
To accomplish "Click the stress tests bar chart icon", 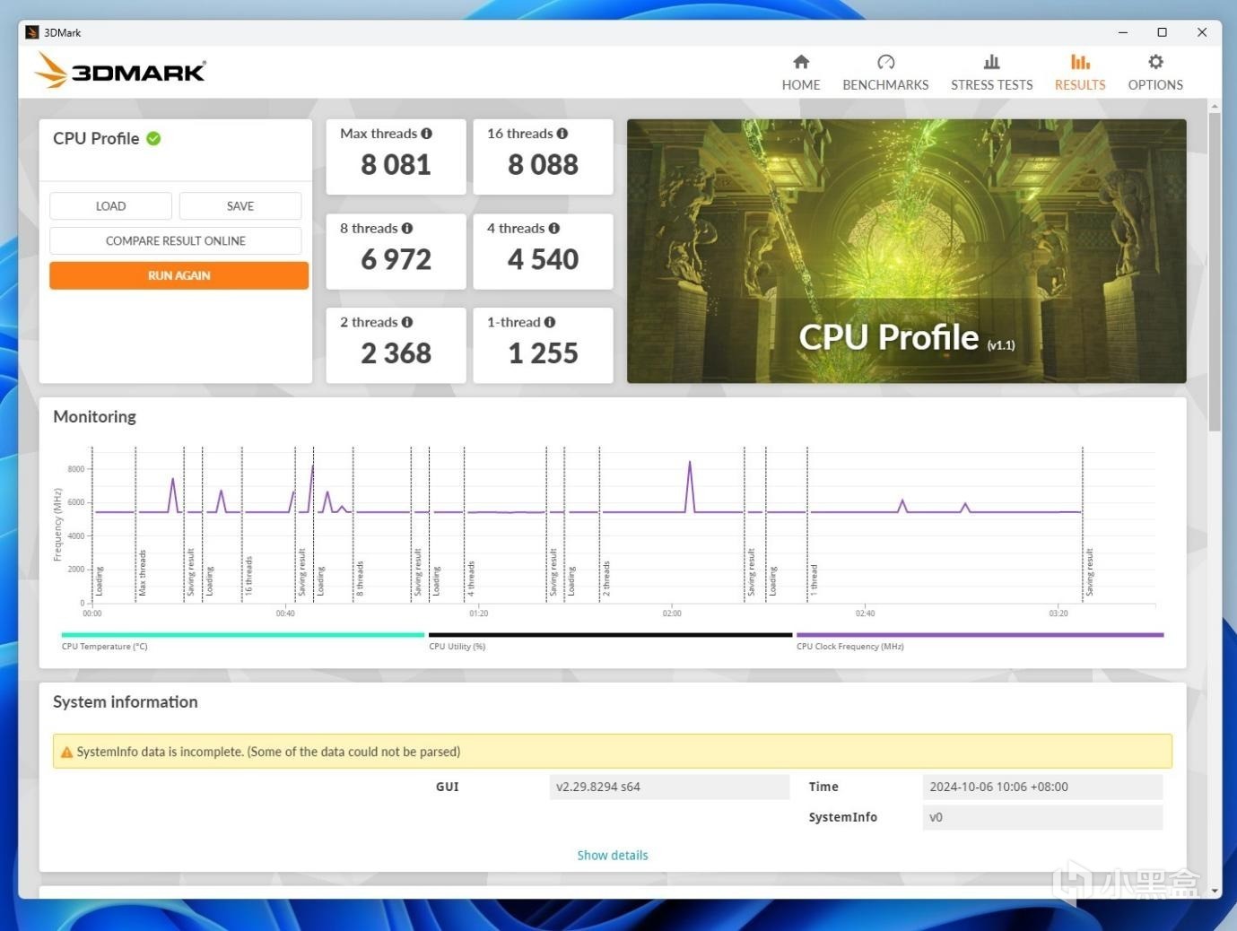I will pos(991,61).
